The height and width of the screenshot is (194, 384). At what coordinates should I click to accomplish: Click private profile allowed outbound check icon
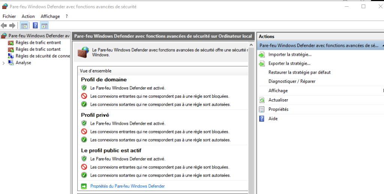[84, 140]
